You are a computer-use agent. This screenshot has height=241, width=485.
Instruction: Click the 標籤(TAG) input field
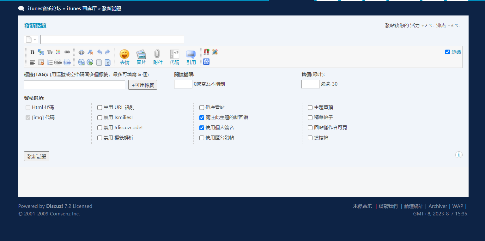(x=75, y=85)
